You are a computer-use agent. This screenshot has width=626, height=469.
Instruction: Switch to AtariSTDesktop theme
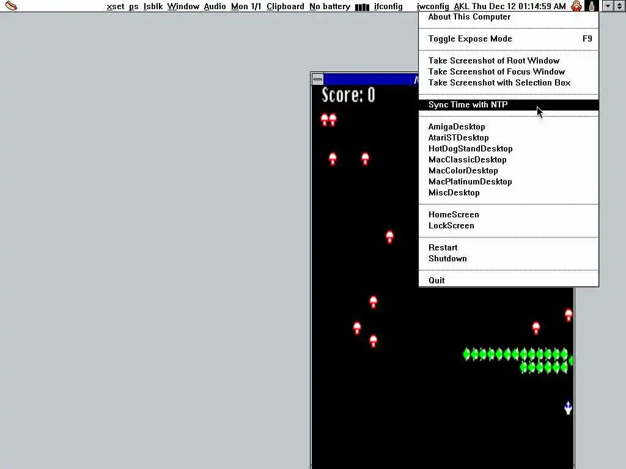509,137
